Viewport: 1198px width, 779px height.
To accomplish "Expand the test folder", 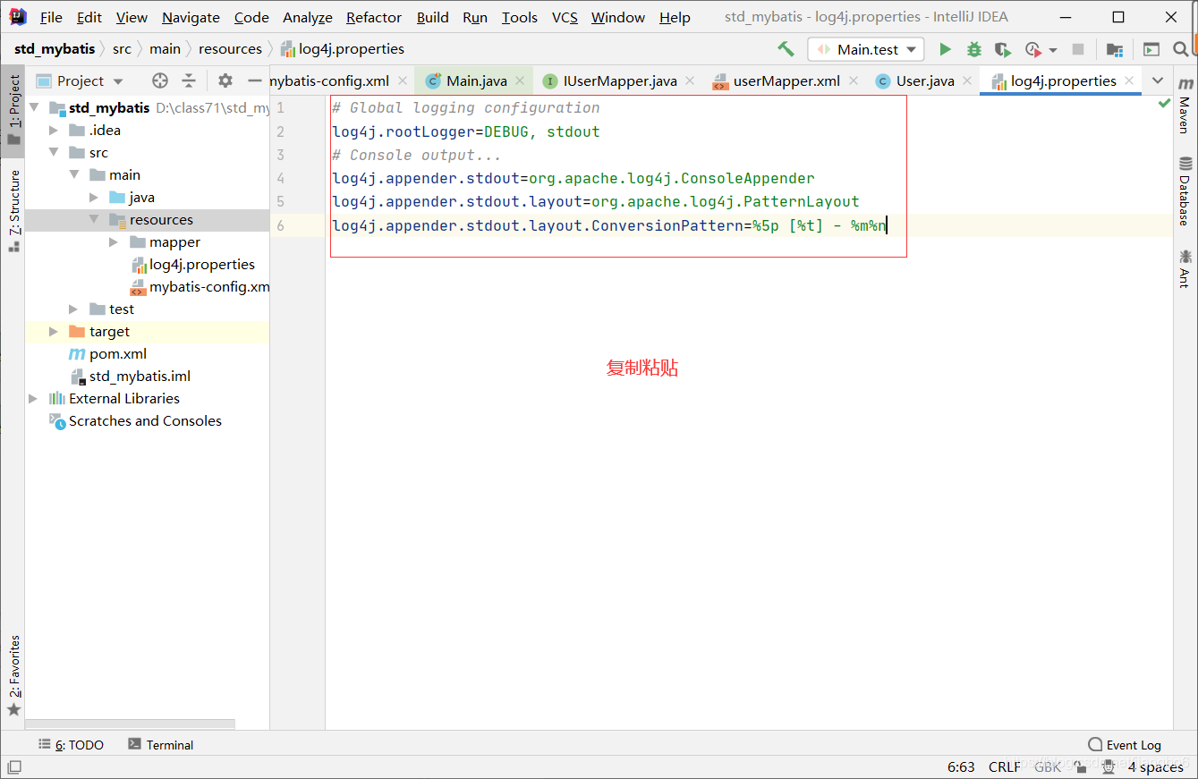I will click(x=73, y=309).
